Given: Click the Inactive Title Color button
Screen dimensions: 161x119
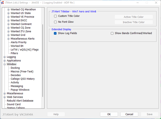Looking at the screenshot, I should tap(134, 22).
